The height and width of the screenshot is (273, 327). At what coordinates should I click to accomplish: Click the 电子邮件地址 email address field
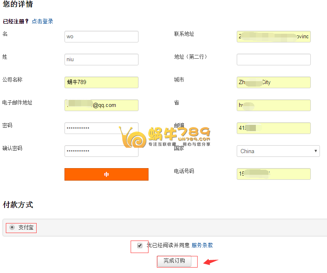(101, 105)
